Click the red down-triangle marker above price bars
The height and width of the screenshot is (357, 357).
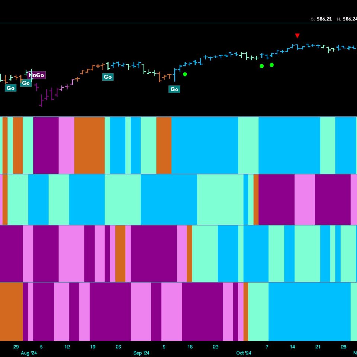click(x=297, y=36)
